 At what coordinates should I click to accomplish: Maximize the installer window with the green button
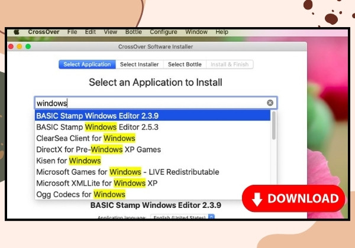pos(28,47)
